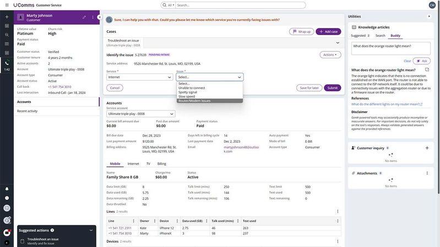Open notifications bell in sidebar

[x=7, y=189]
